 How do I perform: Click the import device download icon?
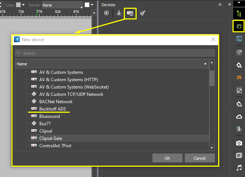point(119,13)
